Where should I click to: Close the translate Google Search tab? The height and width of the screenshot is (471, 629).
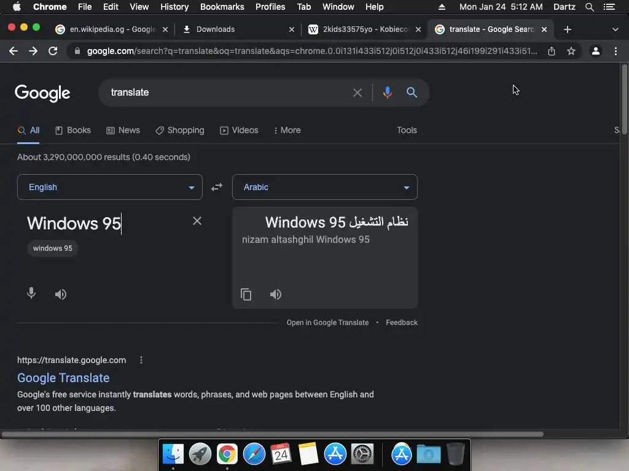pos(544,29)
